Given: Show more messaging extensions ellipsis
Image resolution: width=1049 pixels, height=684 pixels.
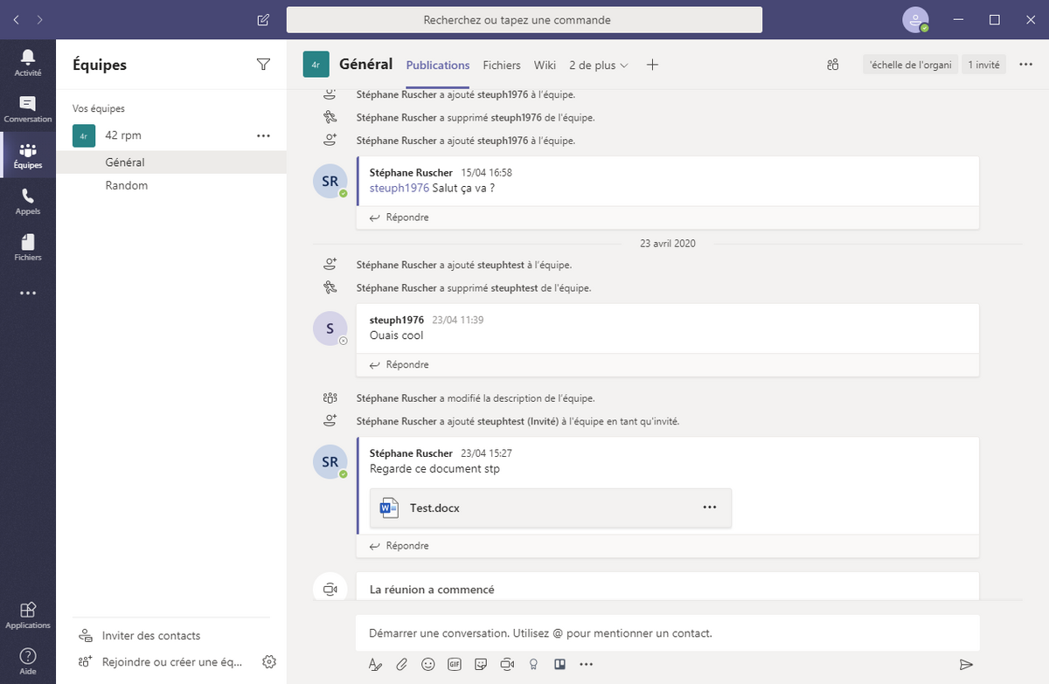Looking at the screenshot, I should point(587,664).
